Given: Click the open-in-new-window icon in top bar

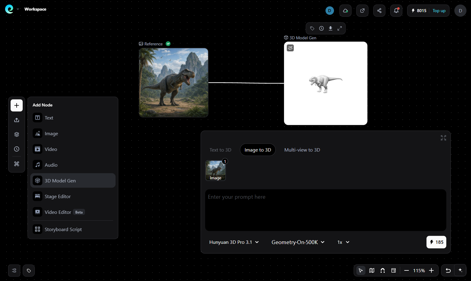Looking at the screenshot, I should tap(362, 11).
